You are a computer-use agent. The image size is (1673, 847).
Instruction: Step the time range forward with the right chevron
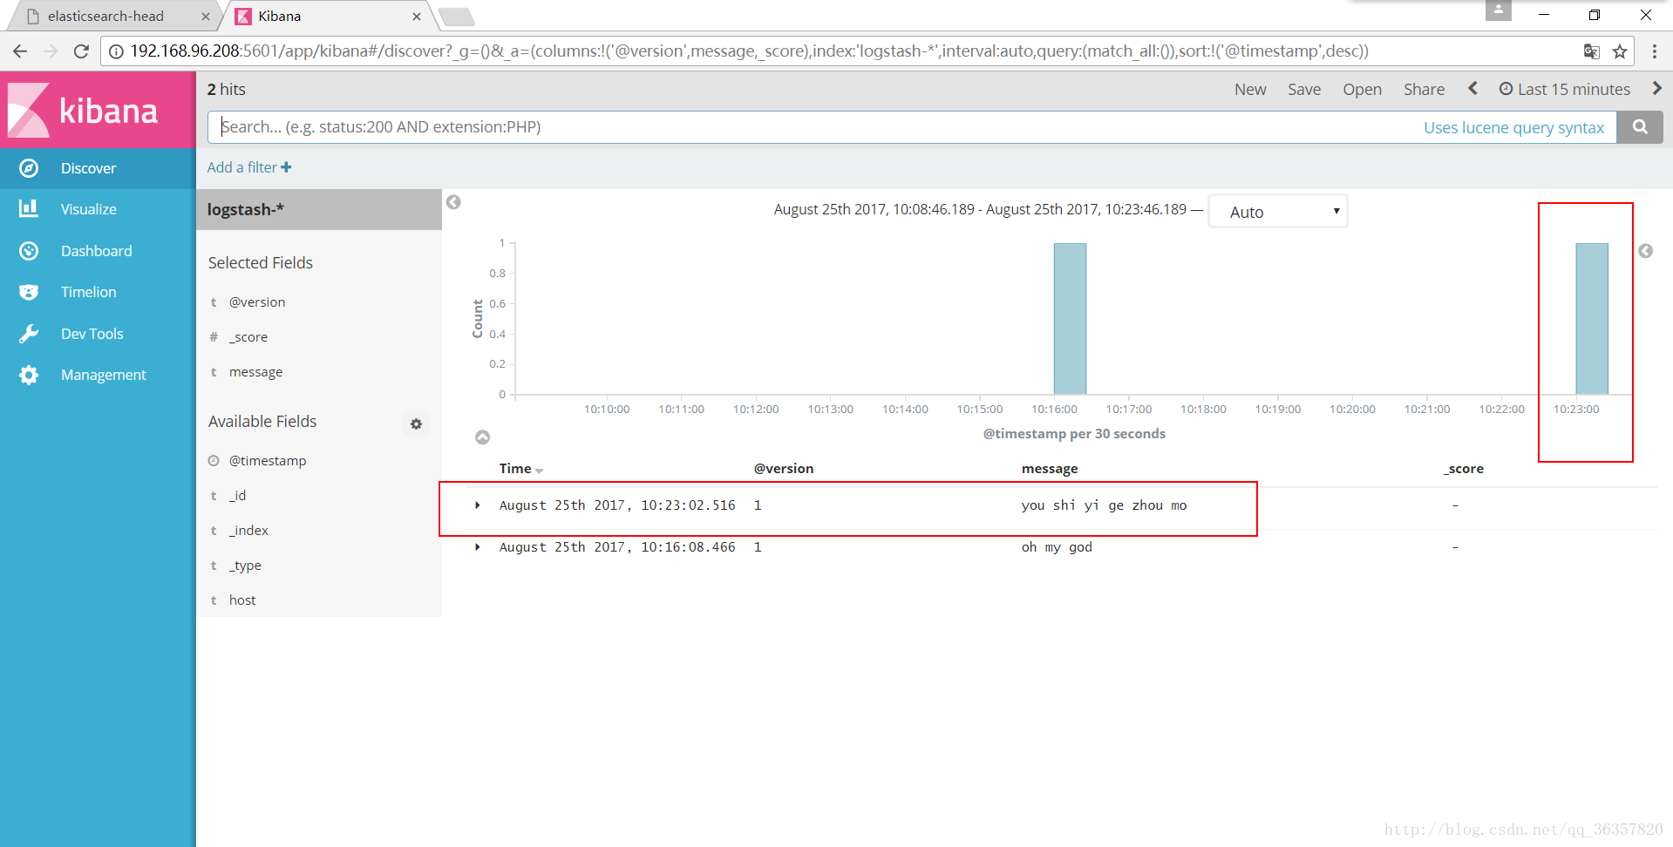point(1656,88)
